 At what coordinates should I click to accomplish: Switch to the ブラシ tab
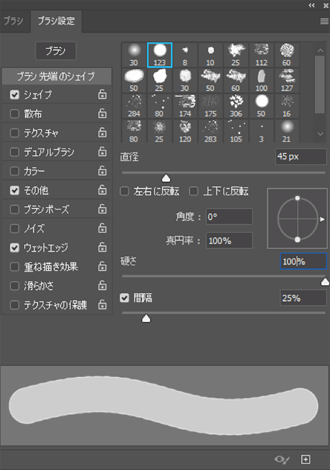(x=14, y=21)
